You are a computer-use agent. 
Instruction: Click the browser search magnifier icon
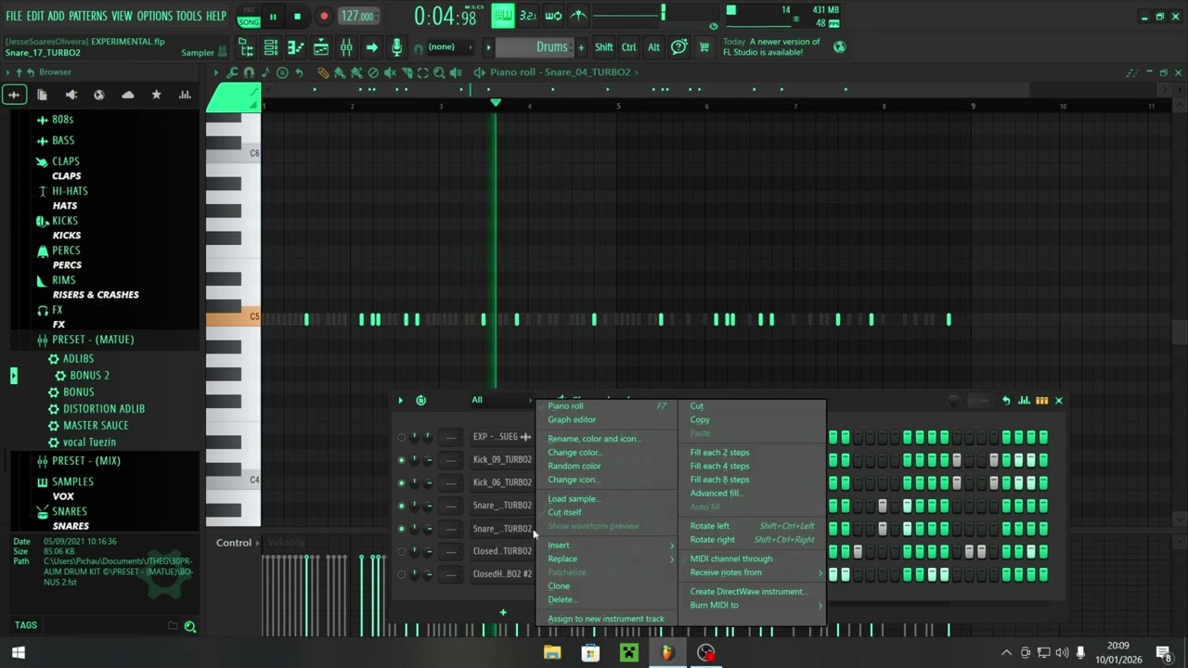click(190, 627)
